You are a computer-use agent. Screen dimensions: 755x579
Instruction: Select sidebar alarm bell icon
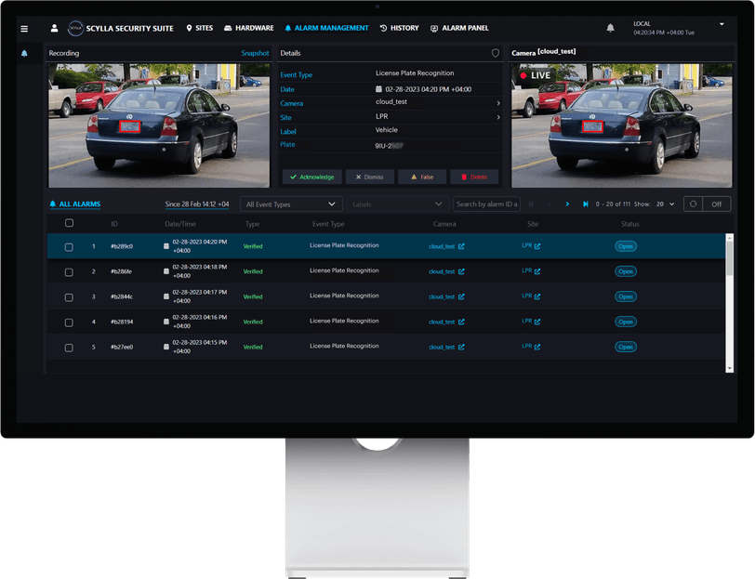24,53
